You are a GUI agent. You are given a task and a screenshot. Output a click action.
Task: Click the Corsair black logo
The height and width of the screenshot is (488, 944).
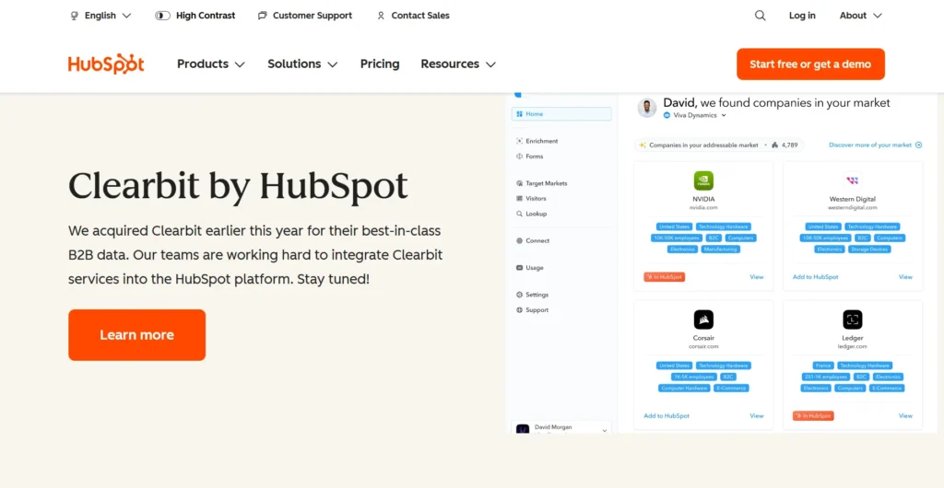coord(703,320)
